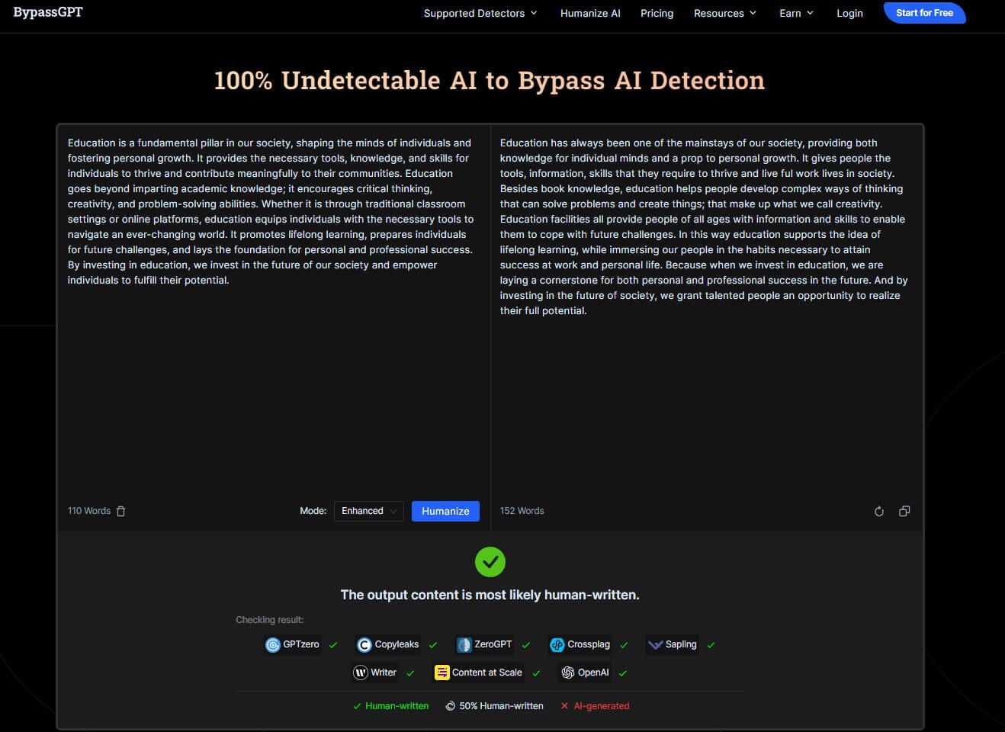Click the Crossplag label text
This screenshot has width=1005, height=732.
pyautogui.click(x=589, y=644)
